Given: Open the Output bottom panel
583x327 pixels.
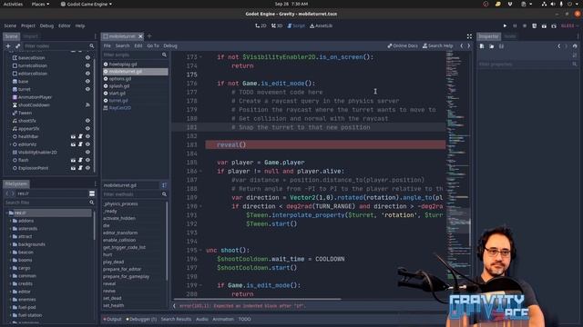Looking at the screenshot, I should (112, 319).
